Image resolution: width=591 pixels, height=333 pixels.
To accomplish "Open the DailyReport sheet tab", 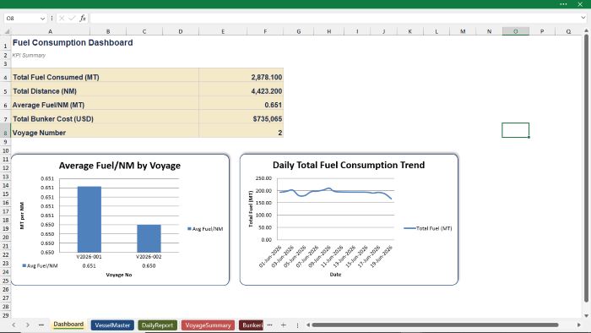I will tap(157, 325).
